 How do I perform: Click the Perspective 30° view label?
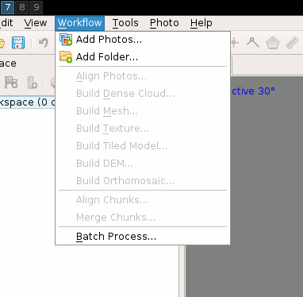pyautogui.click(x=253, y=91)
